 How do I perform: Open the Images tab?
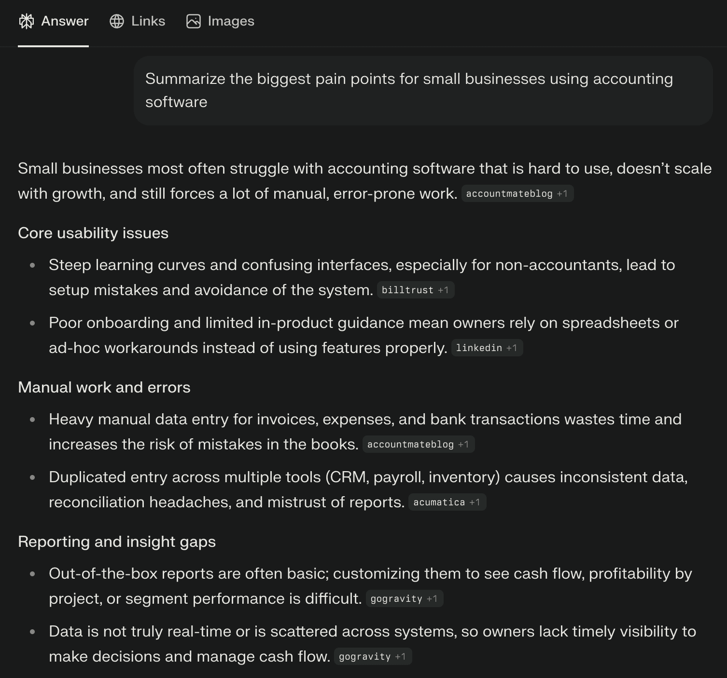[x=231, y=21]
